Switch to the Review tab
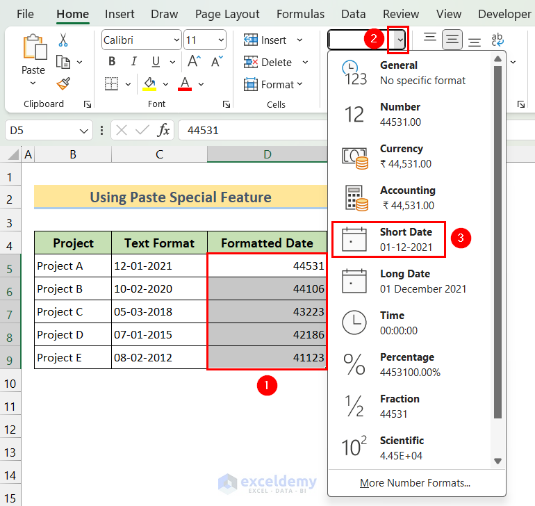This screenshot has width=535, height=506. (x=401, y=14)
